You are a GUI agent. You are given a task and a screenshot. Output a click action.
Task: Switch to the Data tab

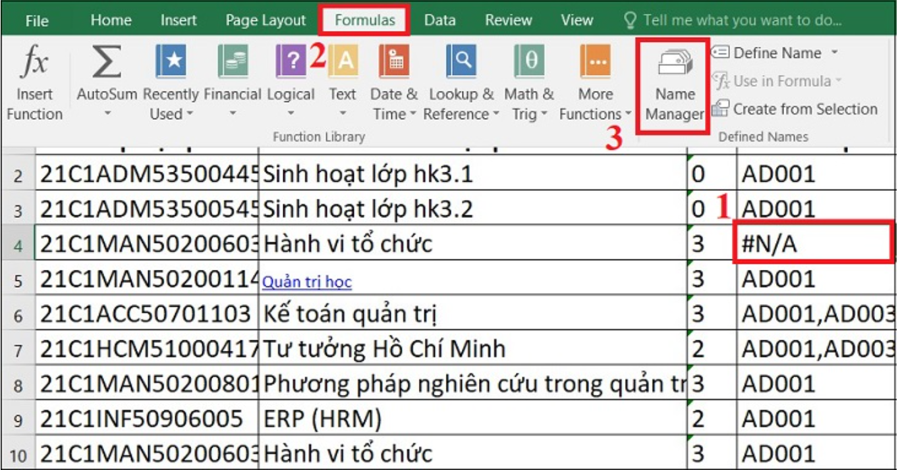(x=439, y=20)
